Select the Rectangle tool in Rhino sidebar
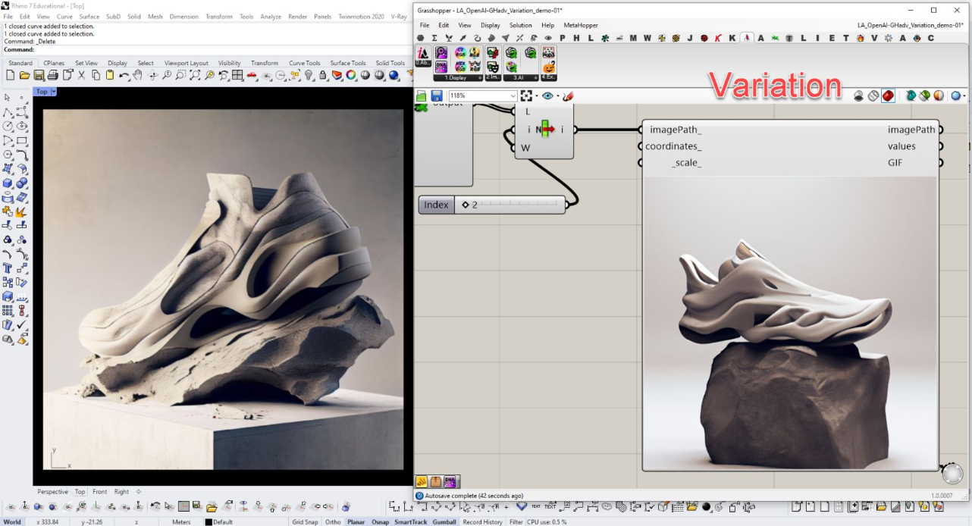 (x=22, y=140)
